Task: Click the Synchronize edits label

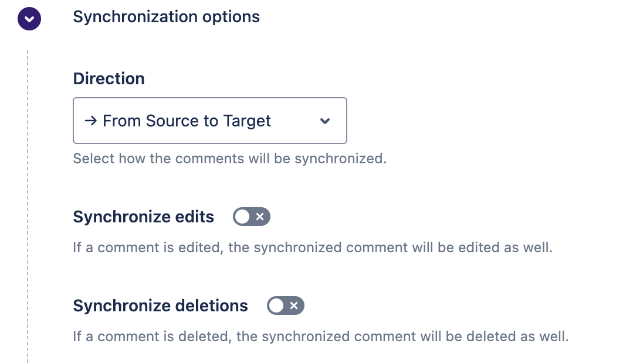Action: point(144,217)
